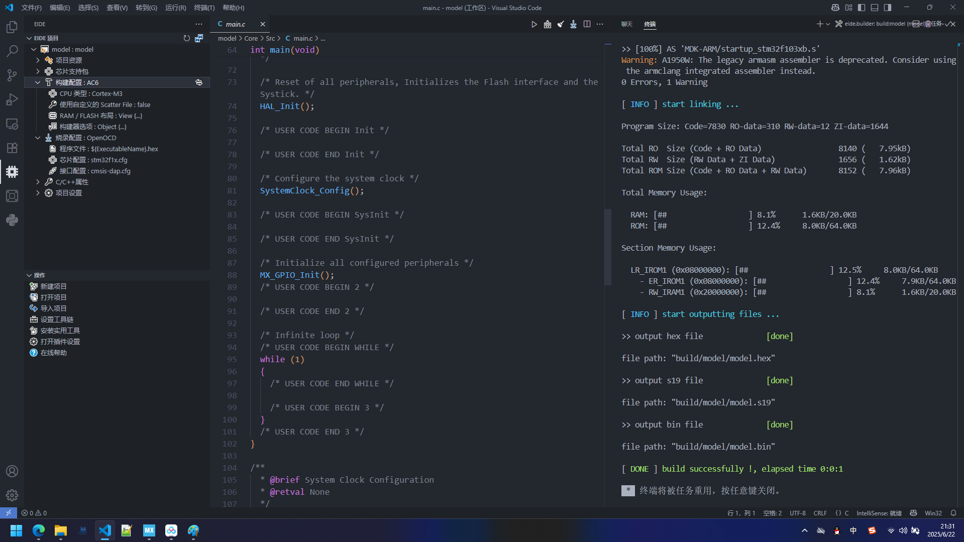
Task: Toggle the bottom panel layout button
Action: click(x=875, y=8)
